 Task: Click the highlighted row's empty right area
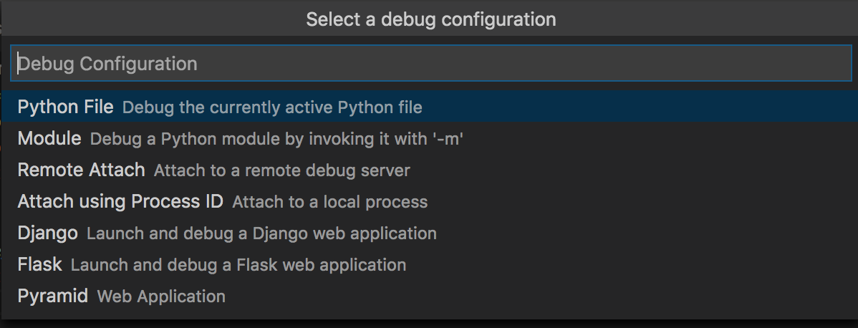[x=645, y=107]
